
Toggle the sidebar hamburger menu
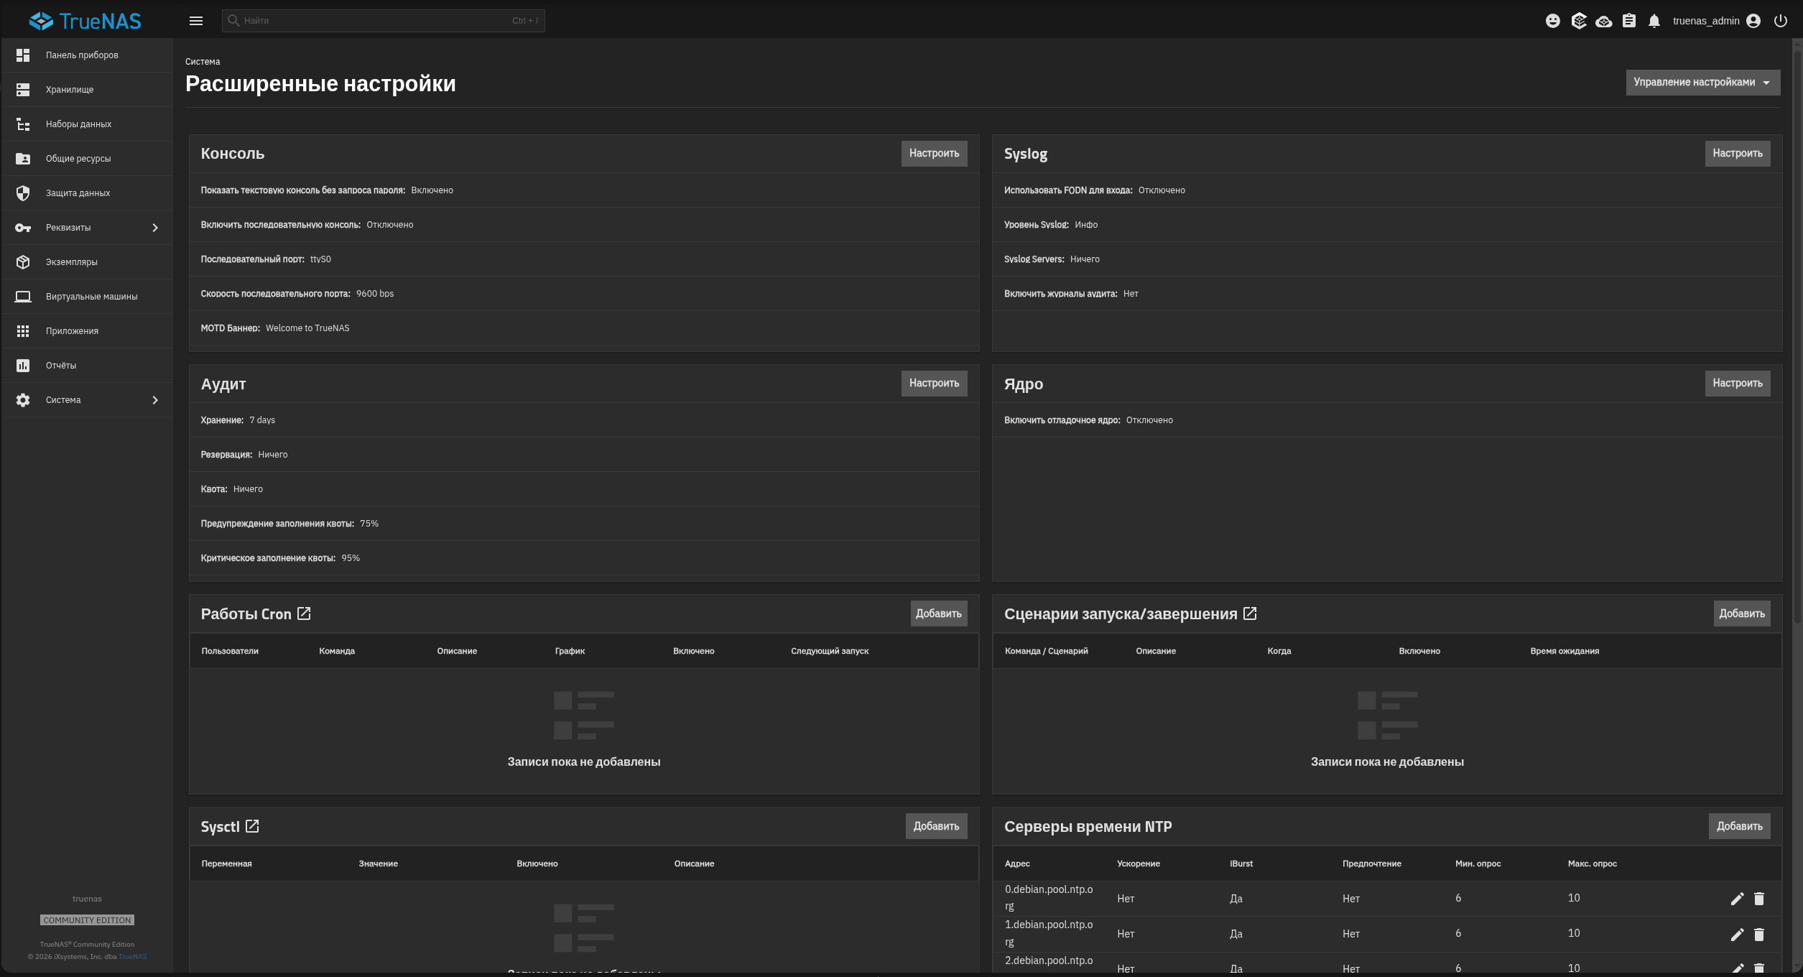196,21
